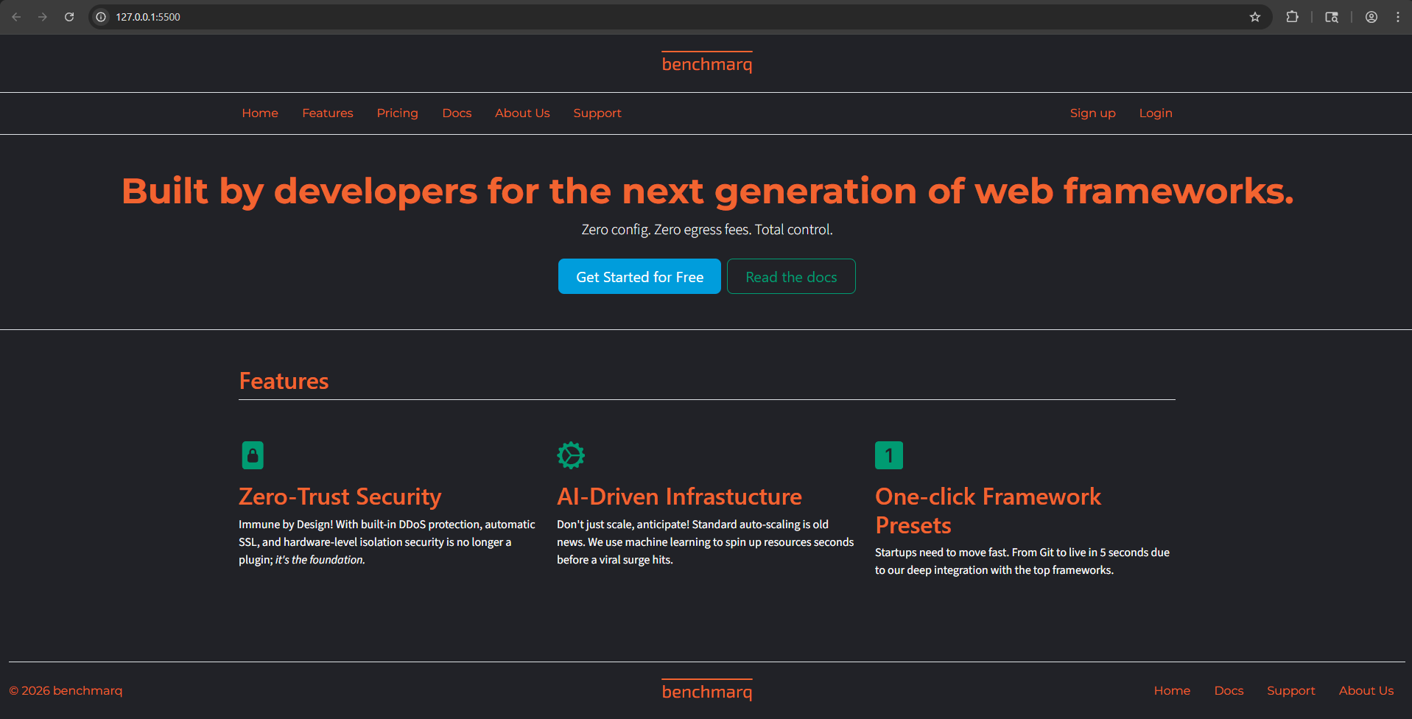
Task: Click the lock icon above Zero-Trust Security
Action: tap(253, 455)
